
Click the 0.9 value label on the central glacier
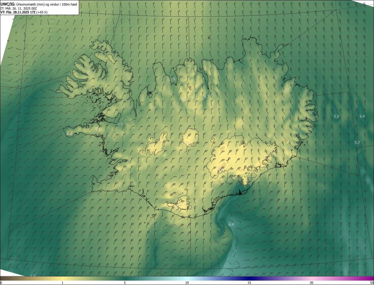(x=187, y=143)
